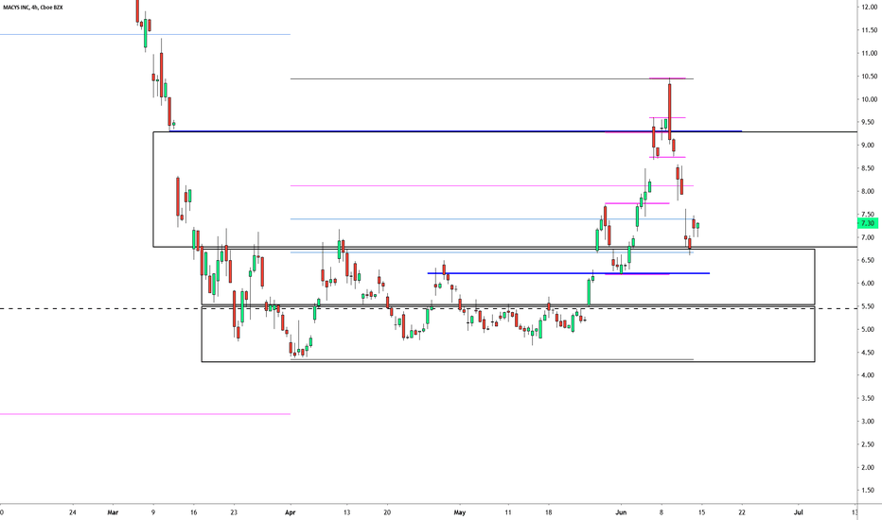Screen dimensions: 882x520
Task: Select the long pink line near 3.00
Action: [x=145, y=414]
